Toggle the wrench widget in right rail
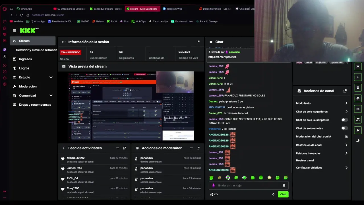364x205 pixels. [x=358, y=130]
